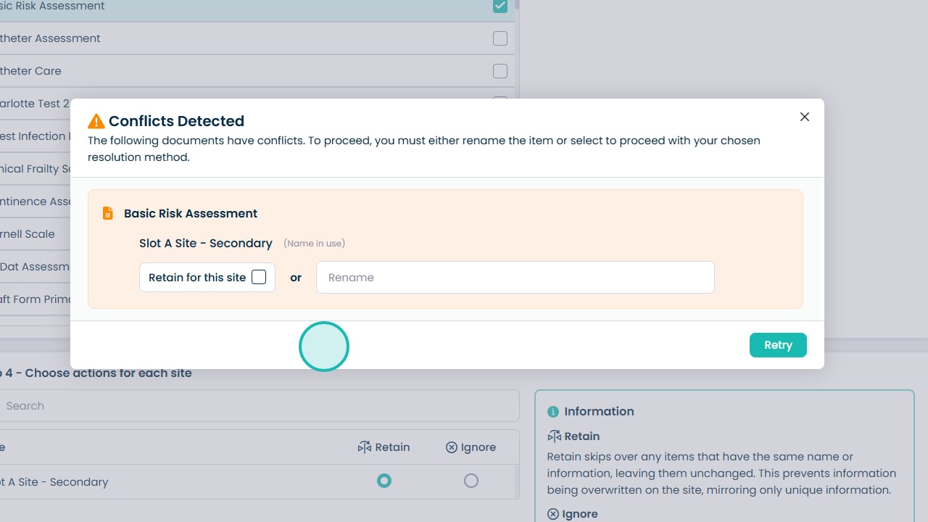Uncheck the Basic Risk Assessment checkbox
This screenshot has height=522, width=928.
tap(500, 6)
